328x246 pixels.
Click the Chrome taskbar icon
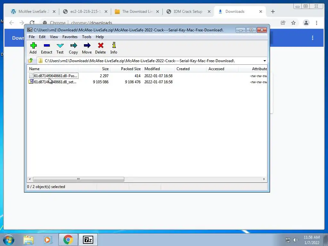pos(68,240)
